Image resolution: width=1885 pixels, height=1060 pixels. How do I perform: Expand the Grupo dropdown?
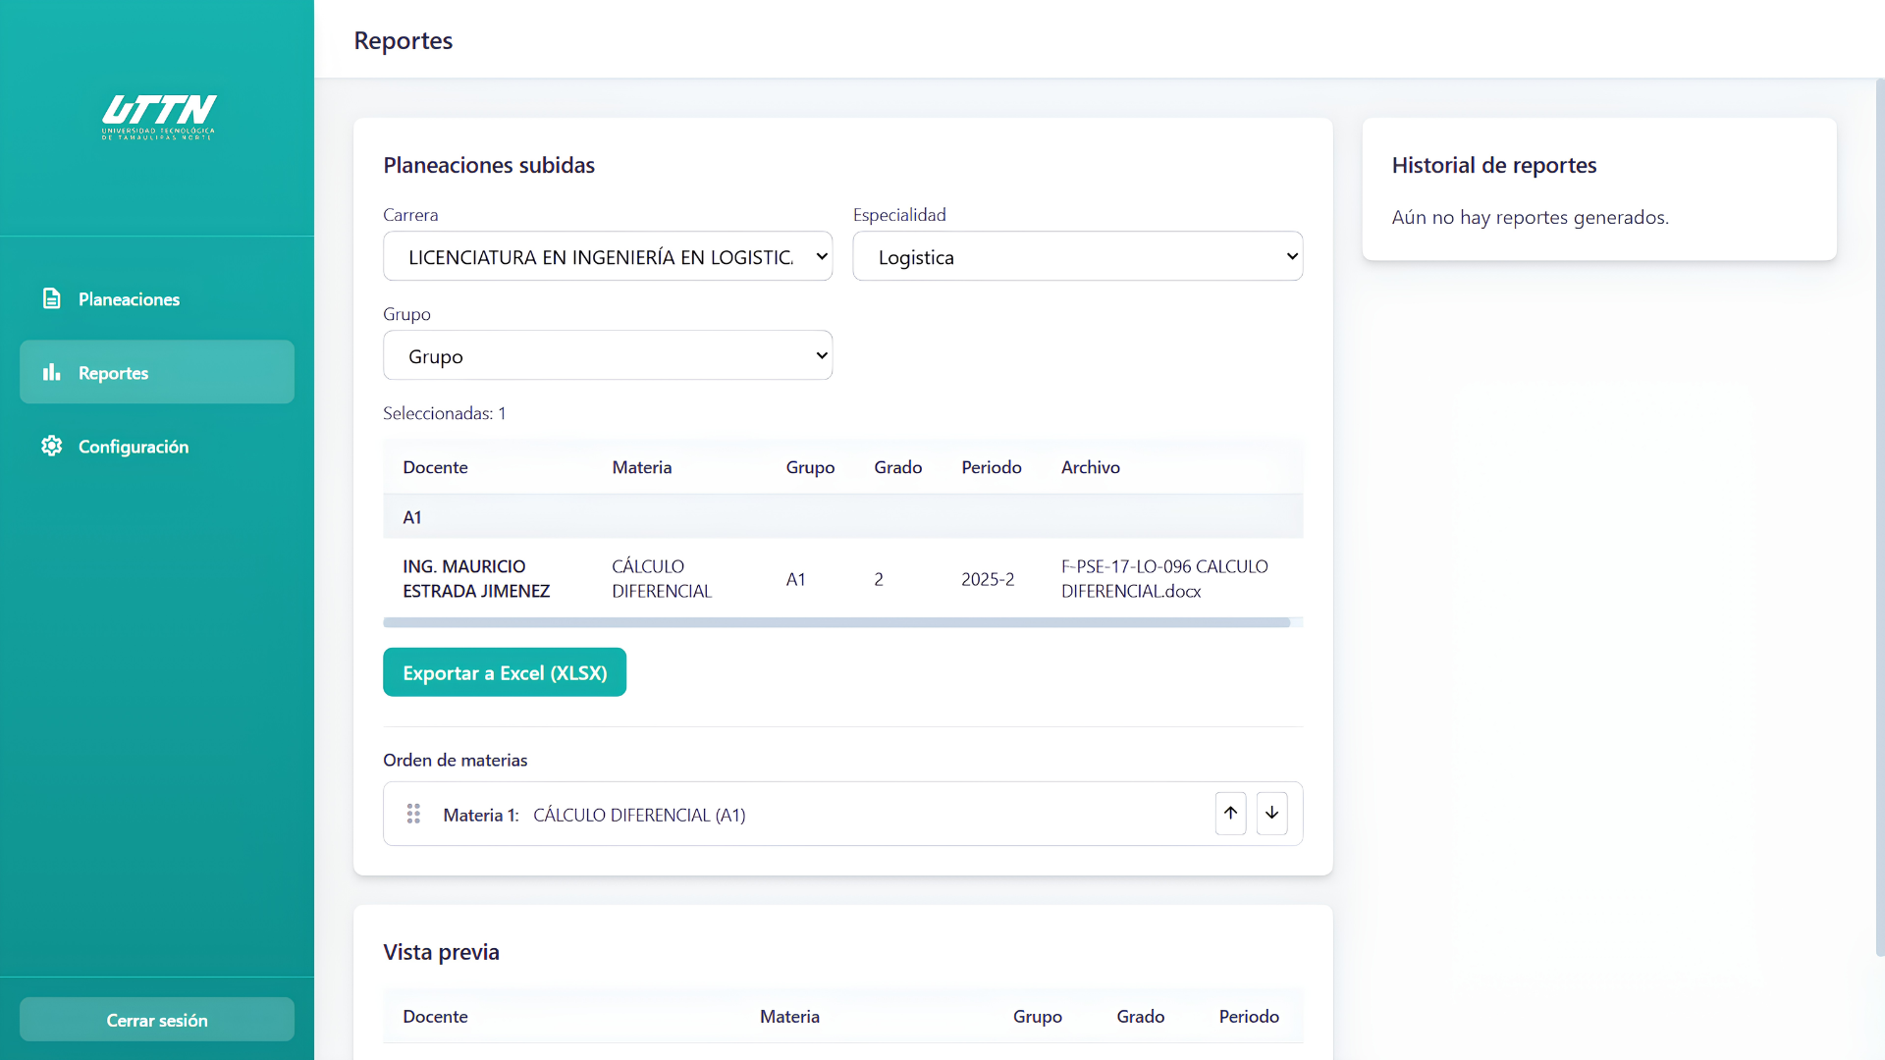coord(608,355)
